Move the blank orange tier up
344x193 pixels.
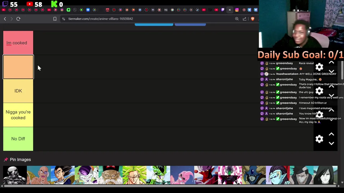click(x=331, y=62)
